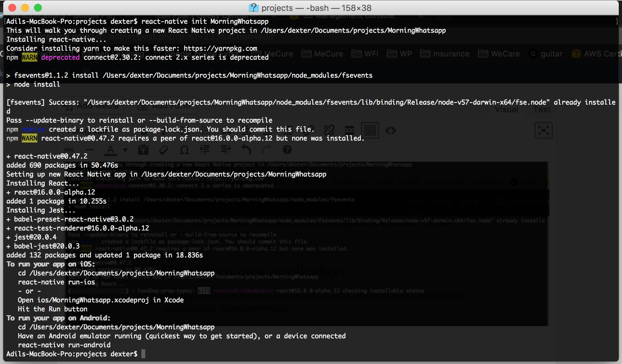
Task: Switch to the Visual editor tab
Action: (x=506, y=110)
